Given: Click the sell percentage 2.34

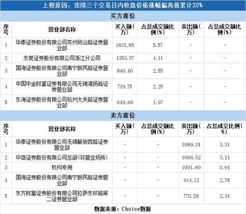Looking at the screenshot, I should (224, 196).
